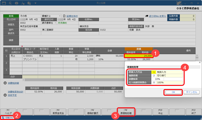Open the title bar overflow arrow menu
Viewport: 202px width, 120px height.
point(35,3)
